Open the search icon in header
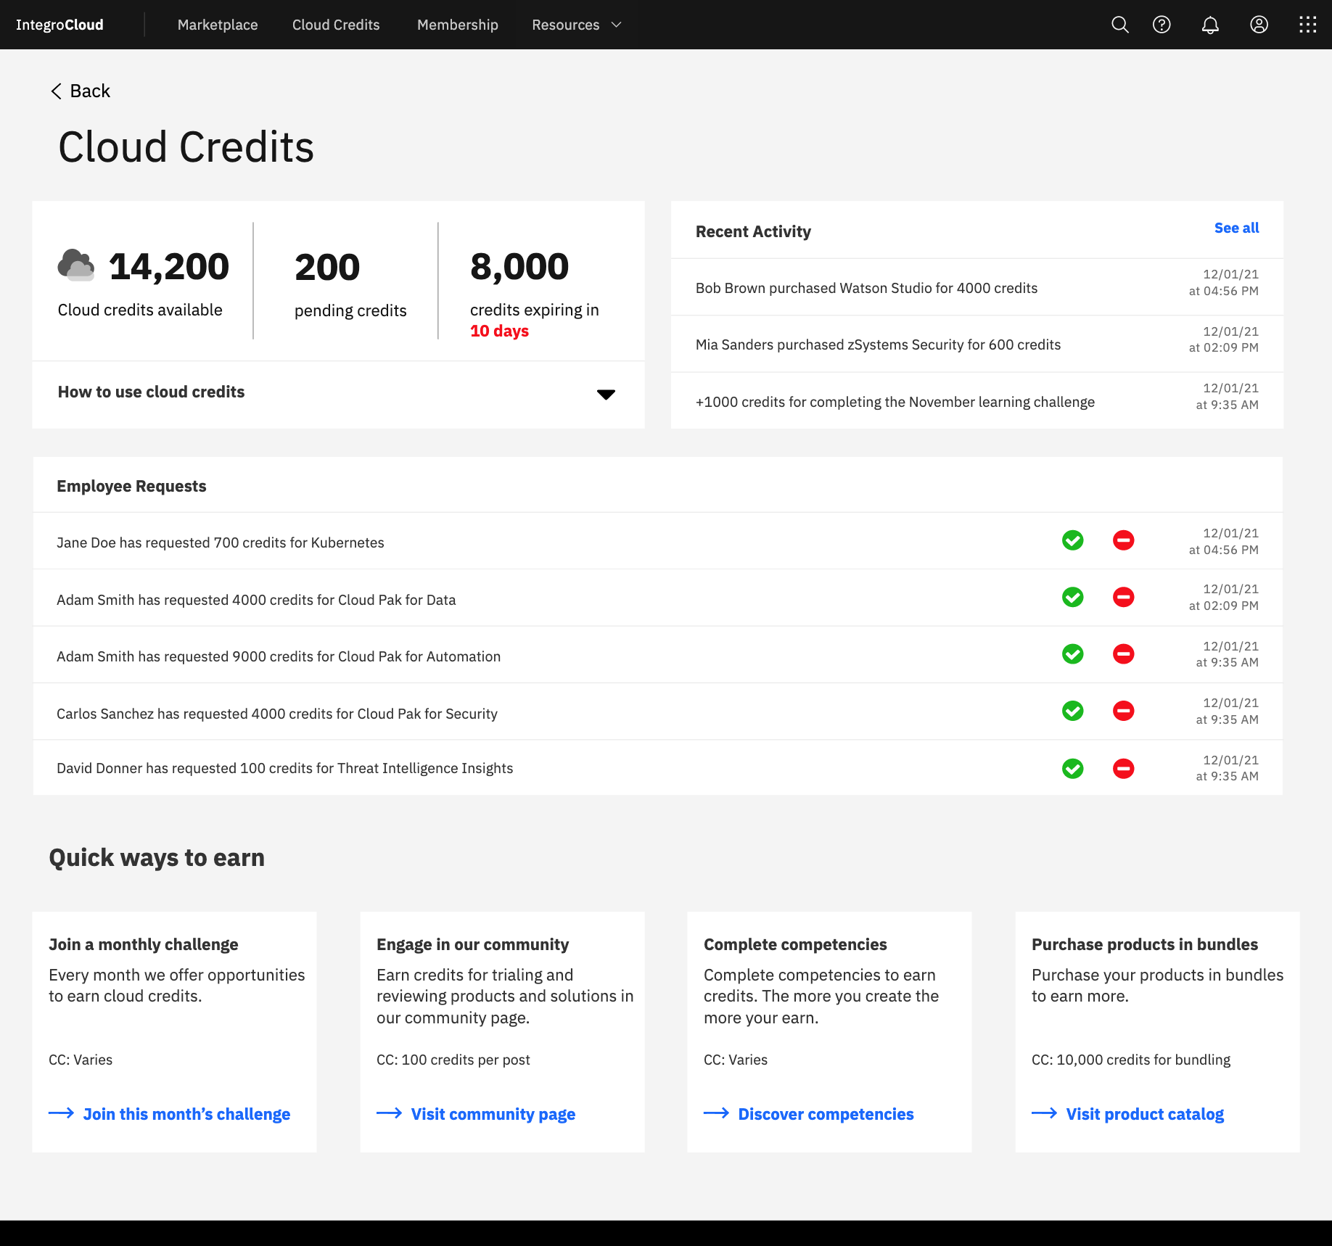This screenshot has width=1332, height=1246. [x=1119, y=25]
